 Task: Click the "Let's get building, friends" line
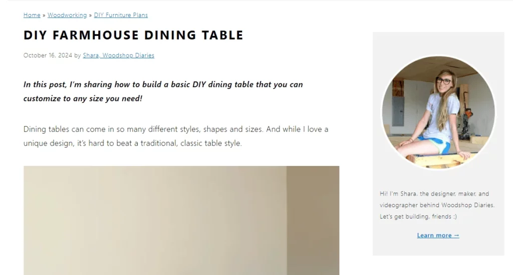tap(418, 216)
